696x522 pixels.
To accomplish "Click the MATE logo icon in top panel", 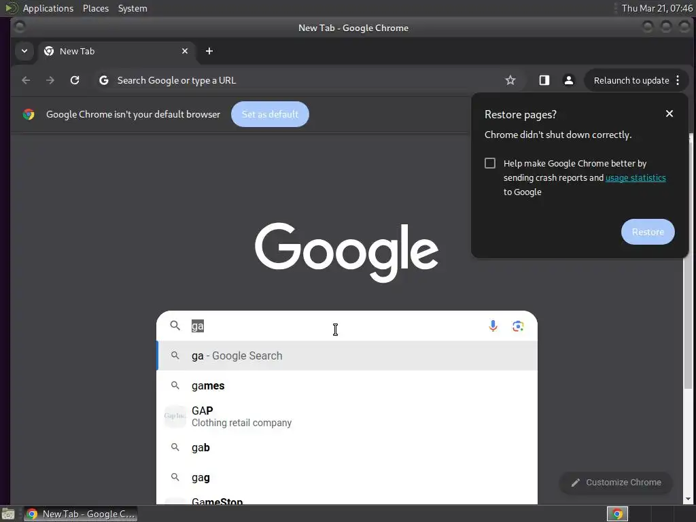I will tap(11, 8).
